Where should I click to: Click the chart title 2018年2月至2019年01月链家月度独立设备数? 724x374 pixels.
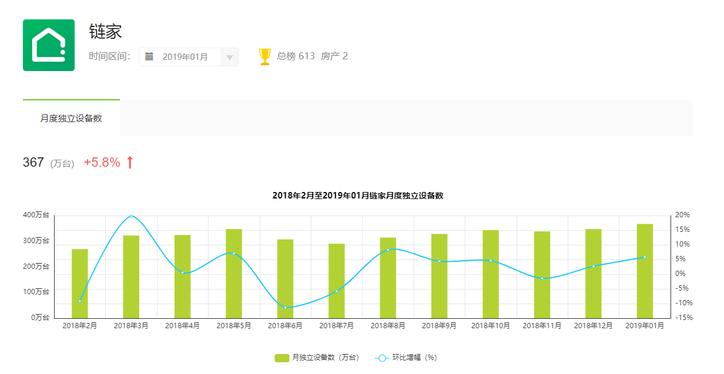[357, 196]
